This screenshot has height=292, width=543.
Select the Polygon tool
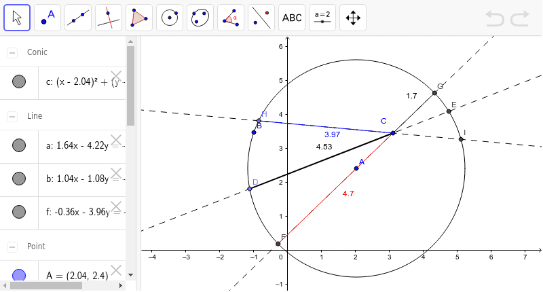click(x=139, y=18)
